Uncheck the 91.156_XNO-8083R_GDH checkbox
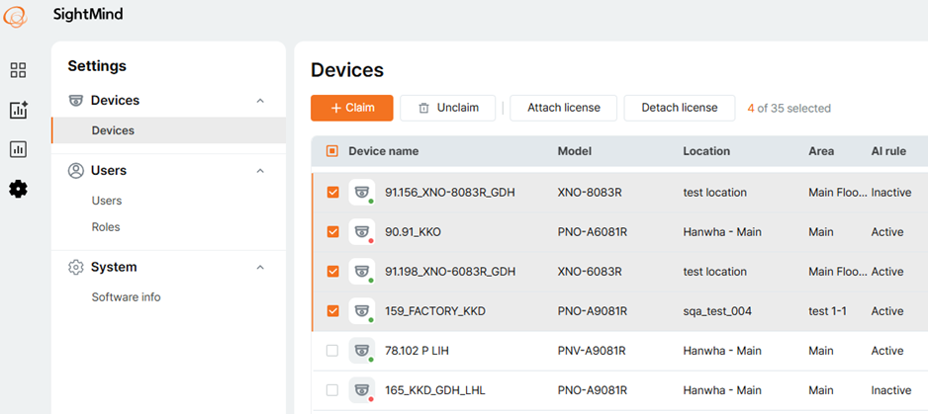Image resolution: width=928 pixels, height=414 pixels. (x=332, y=193)
